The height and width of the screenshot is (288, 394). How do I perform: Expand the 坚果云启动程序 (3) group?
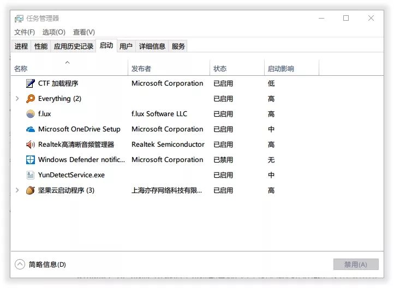pyautogui.click(x=17, y=190)
